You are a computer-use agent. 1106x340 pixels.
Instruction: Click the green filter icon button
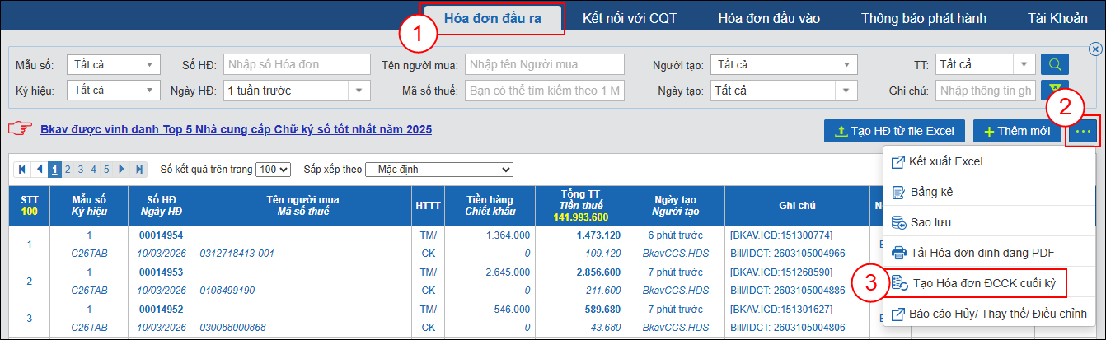click(1054, 90)
